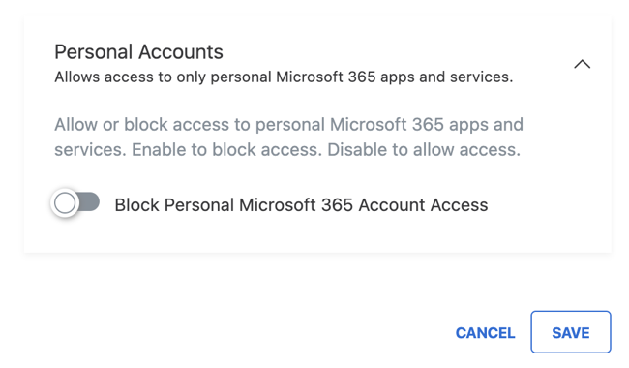Click 'Disable to allow access' help text
Screen dimensions: 629x368
424,150
